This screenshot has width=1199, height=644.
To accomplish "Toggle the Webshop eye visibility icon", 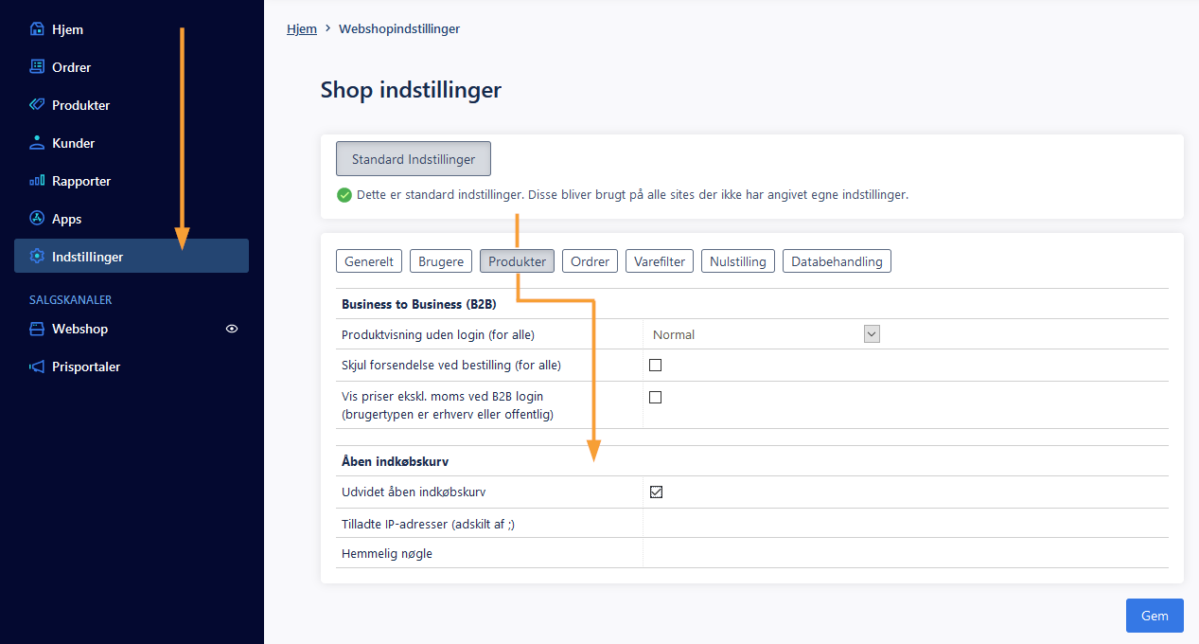I will coord(232,329).
